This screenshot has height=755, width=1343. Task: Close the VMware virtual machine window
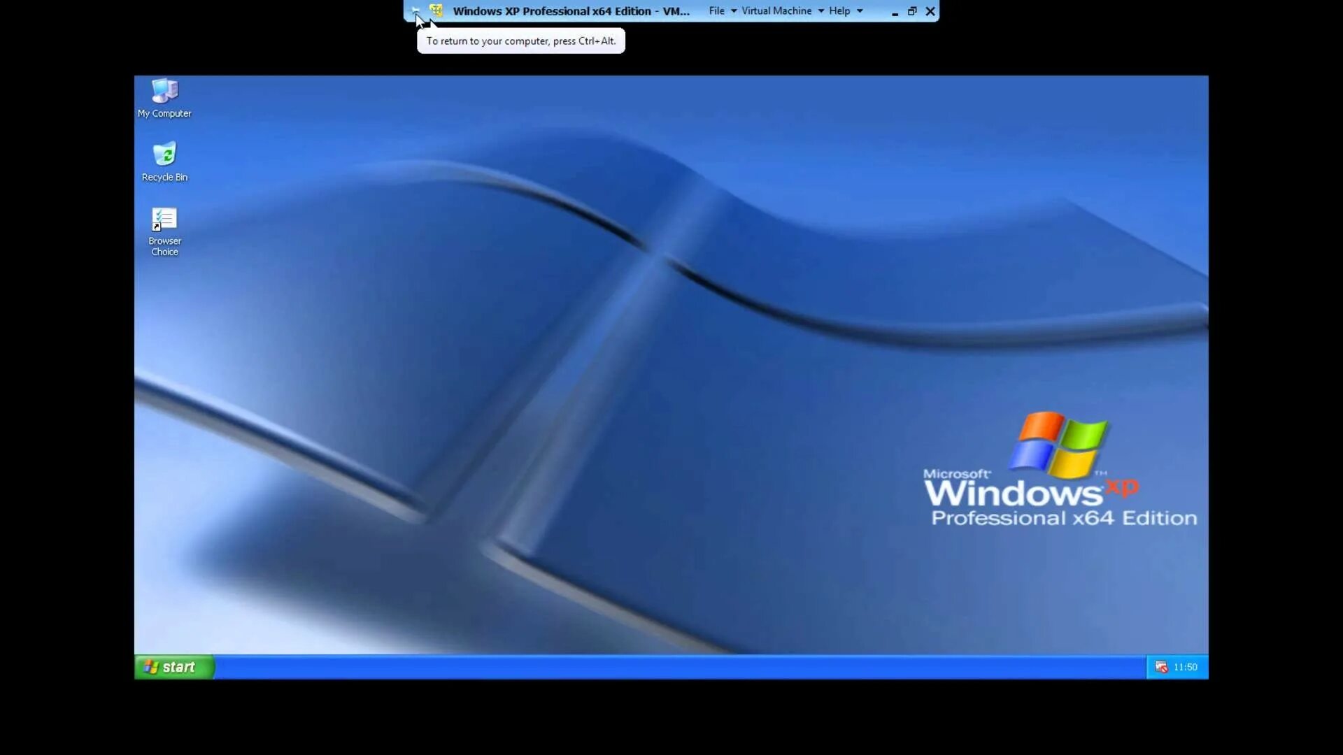[x=930, y=11]
